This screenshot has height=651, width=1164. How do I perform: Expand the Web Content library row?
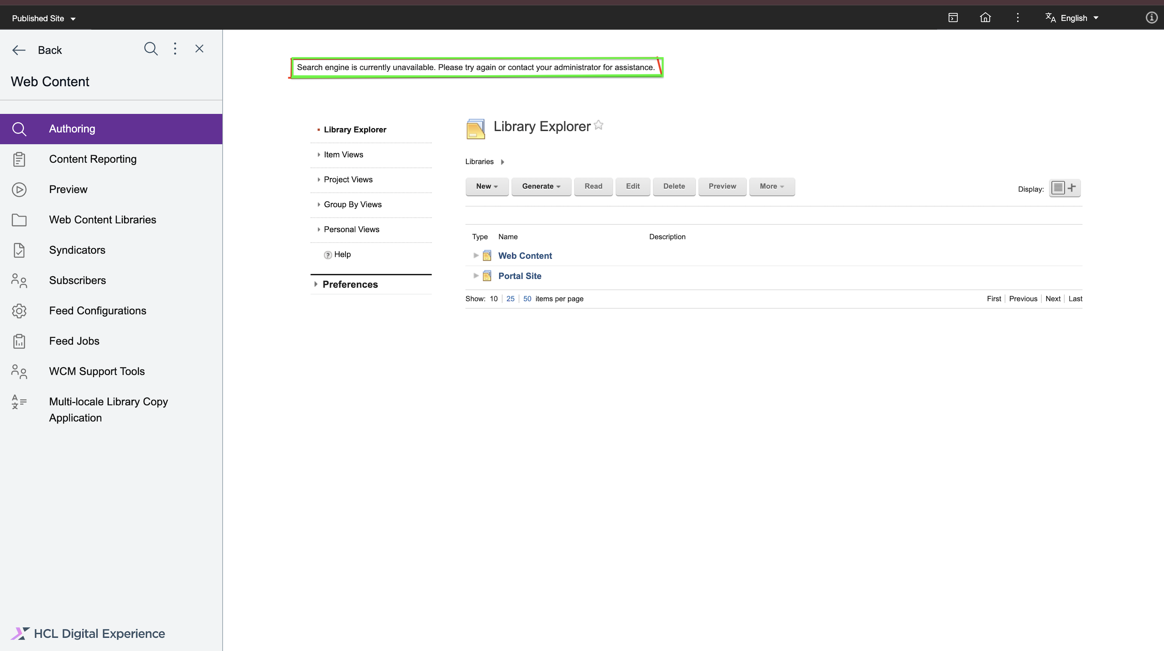coord(476,255)
